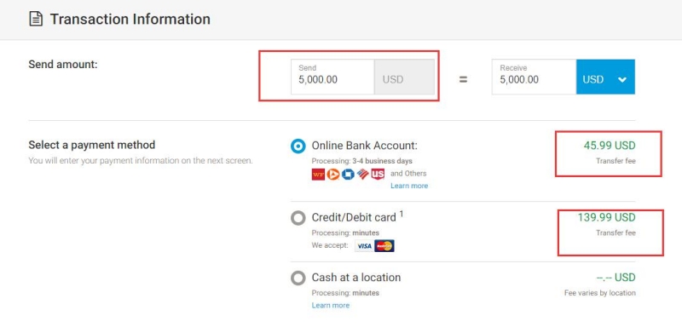This screenshot has height=327, width=682.
Task: Click the orange bank logo icon
Action: click(333, 175)
